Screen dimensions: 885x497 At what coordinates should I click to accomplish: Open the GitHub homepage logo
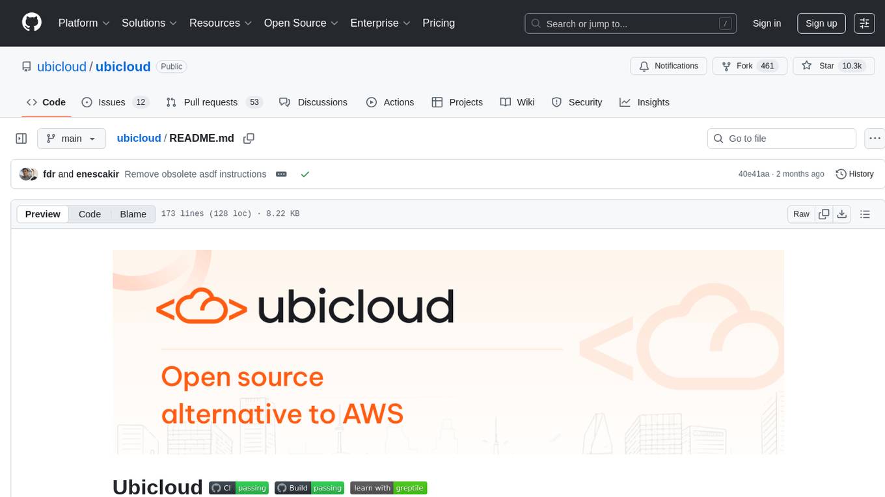[x=32, y=23]
